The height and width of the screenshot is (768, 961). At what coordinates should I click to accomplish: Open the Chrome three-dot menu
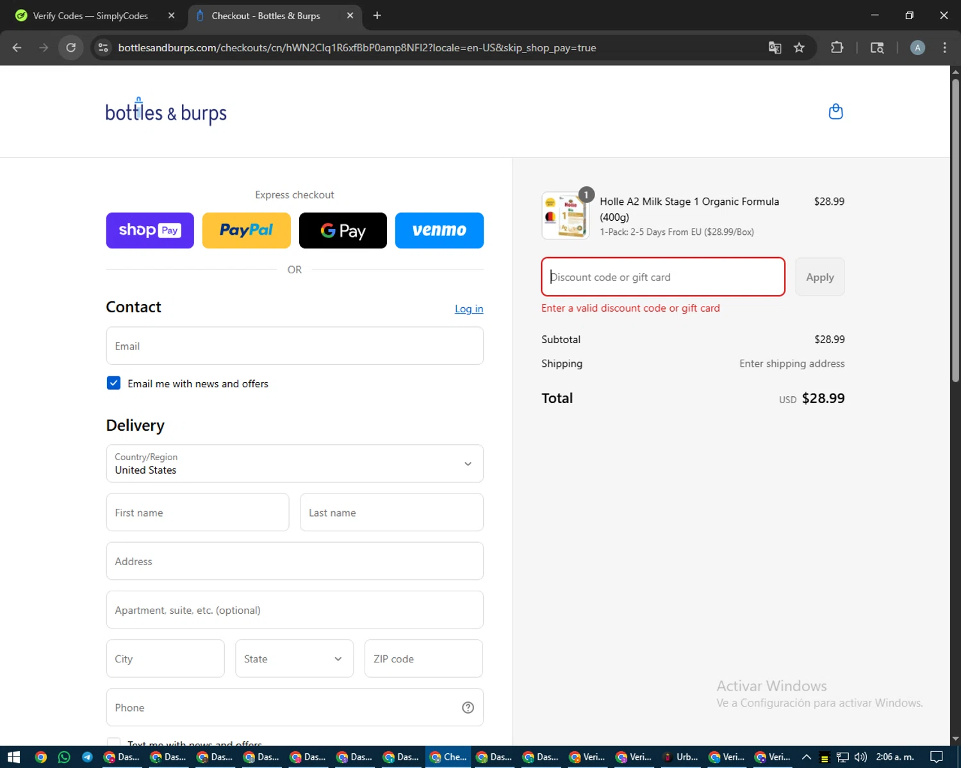tap(944, 47)
